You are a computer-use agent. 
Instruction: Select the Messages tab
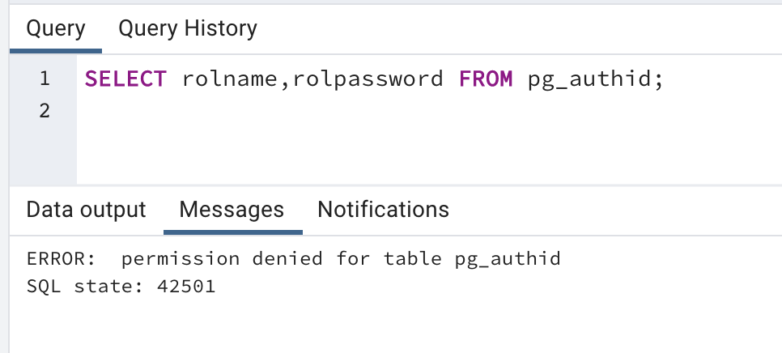tap(232, 211)
